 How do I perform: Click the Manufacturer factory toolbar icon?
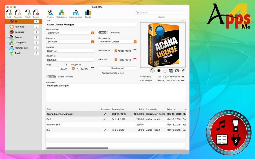coord(75,12)
